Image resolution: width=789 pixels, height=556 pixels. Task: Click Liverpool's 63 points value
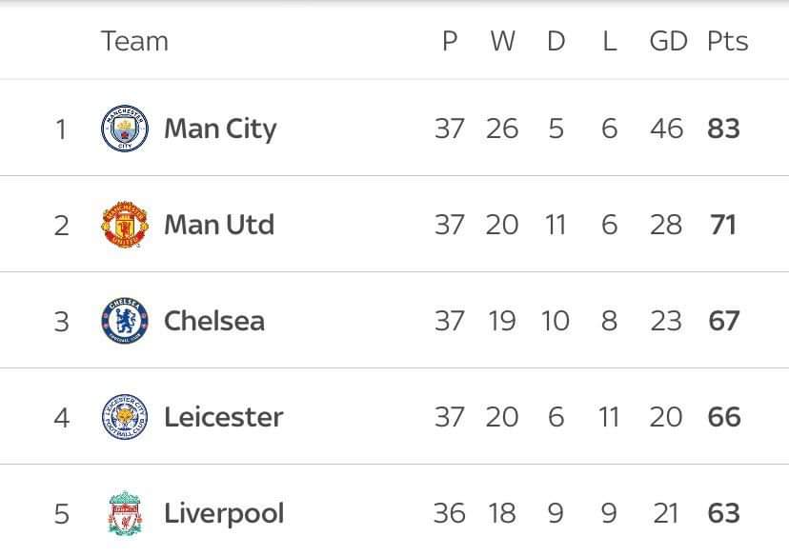click(724, 513)
